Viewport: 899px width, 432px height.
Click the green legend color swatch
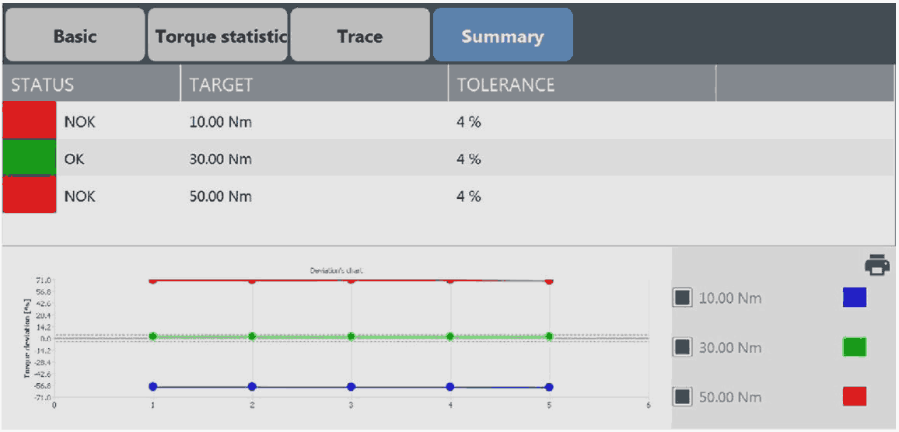854,347
